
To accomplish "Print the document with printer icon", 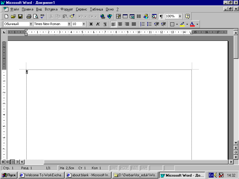I will 29,16.
